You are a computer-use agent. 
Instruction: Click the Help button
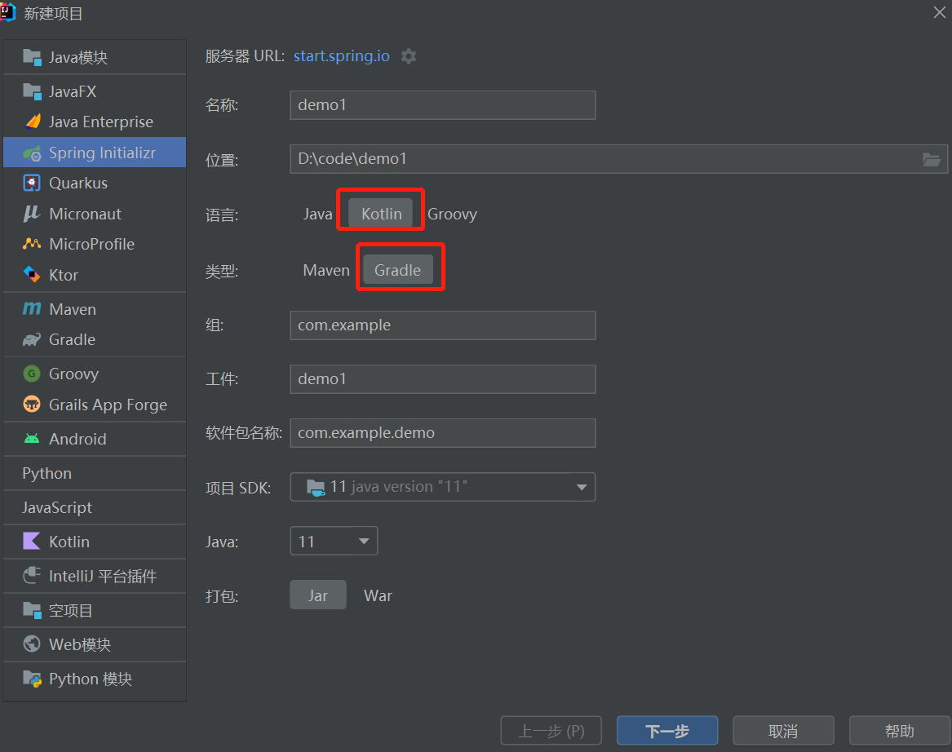[899, 731]
